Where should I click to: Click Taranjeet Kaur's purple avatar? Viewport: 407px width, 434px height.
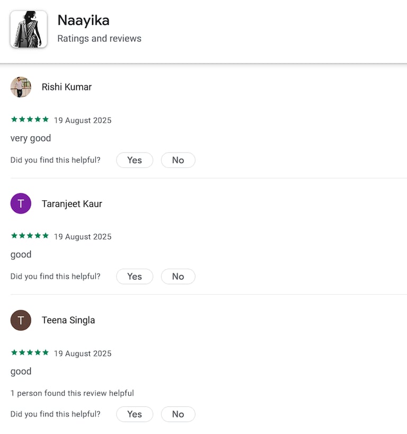click(x=21, y=203)
